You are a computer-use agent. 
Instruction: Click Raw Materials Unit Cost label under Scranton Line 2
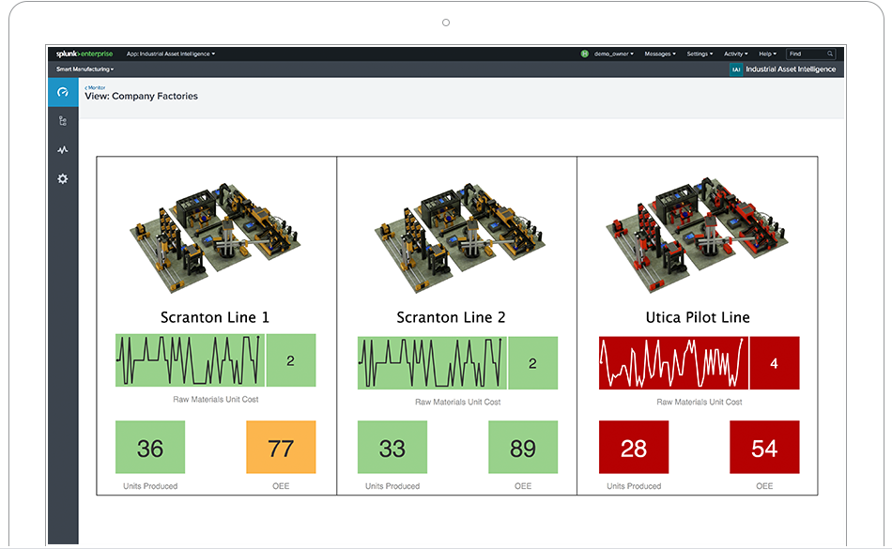458,402
